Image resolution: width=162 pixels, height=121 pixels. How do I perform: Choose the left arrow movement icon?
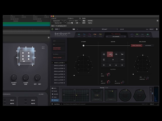point(104,65)
